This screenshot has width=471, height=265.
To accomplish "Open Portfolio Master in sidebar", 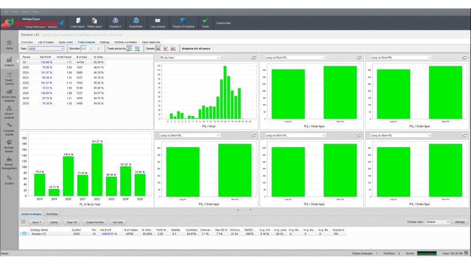I will [x=9, y=146].
